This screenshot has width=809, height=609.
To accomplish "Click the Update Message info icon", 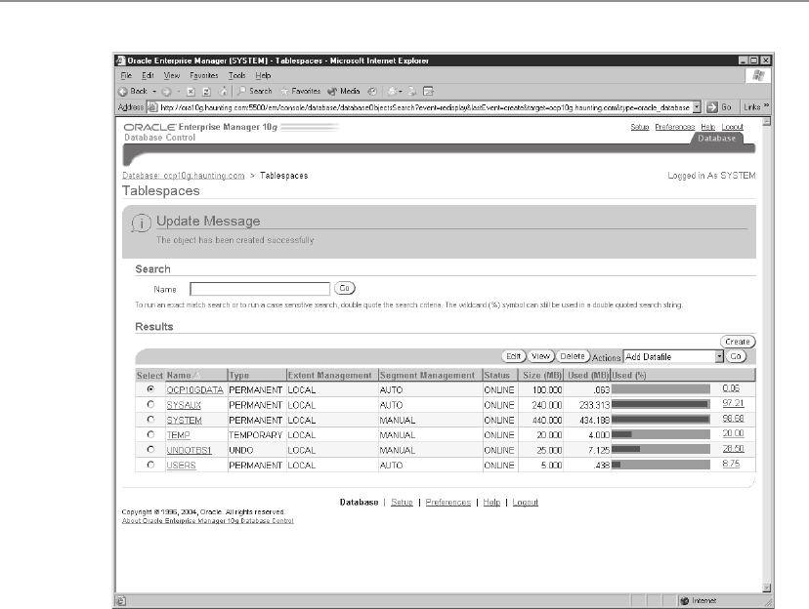I will pyautogui.click(x=141, y=223).
